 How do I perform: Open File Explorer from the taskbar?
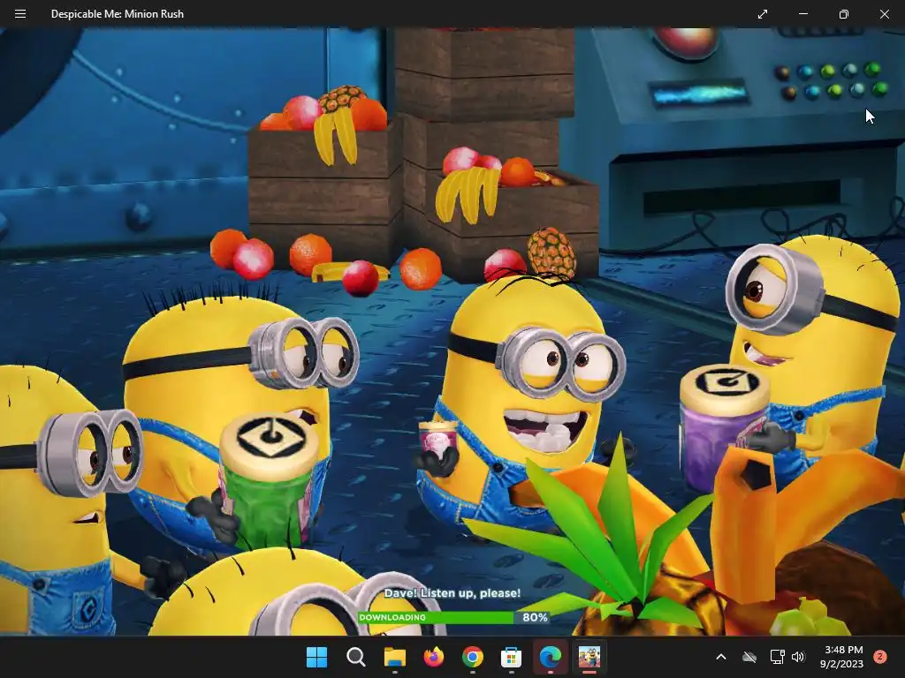395,657
